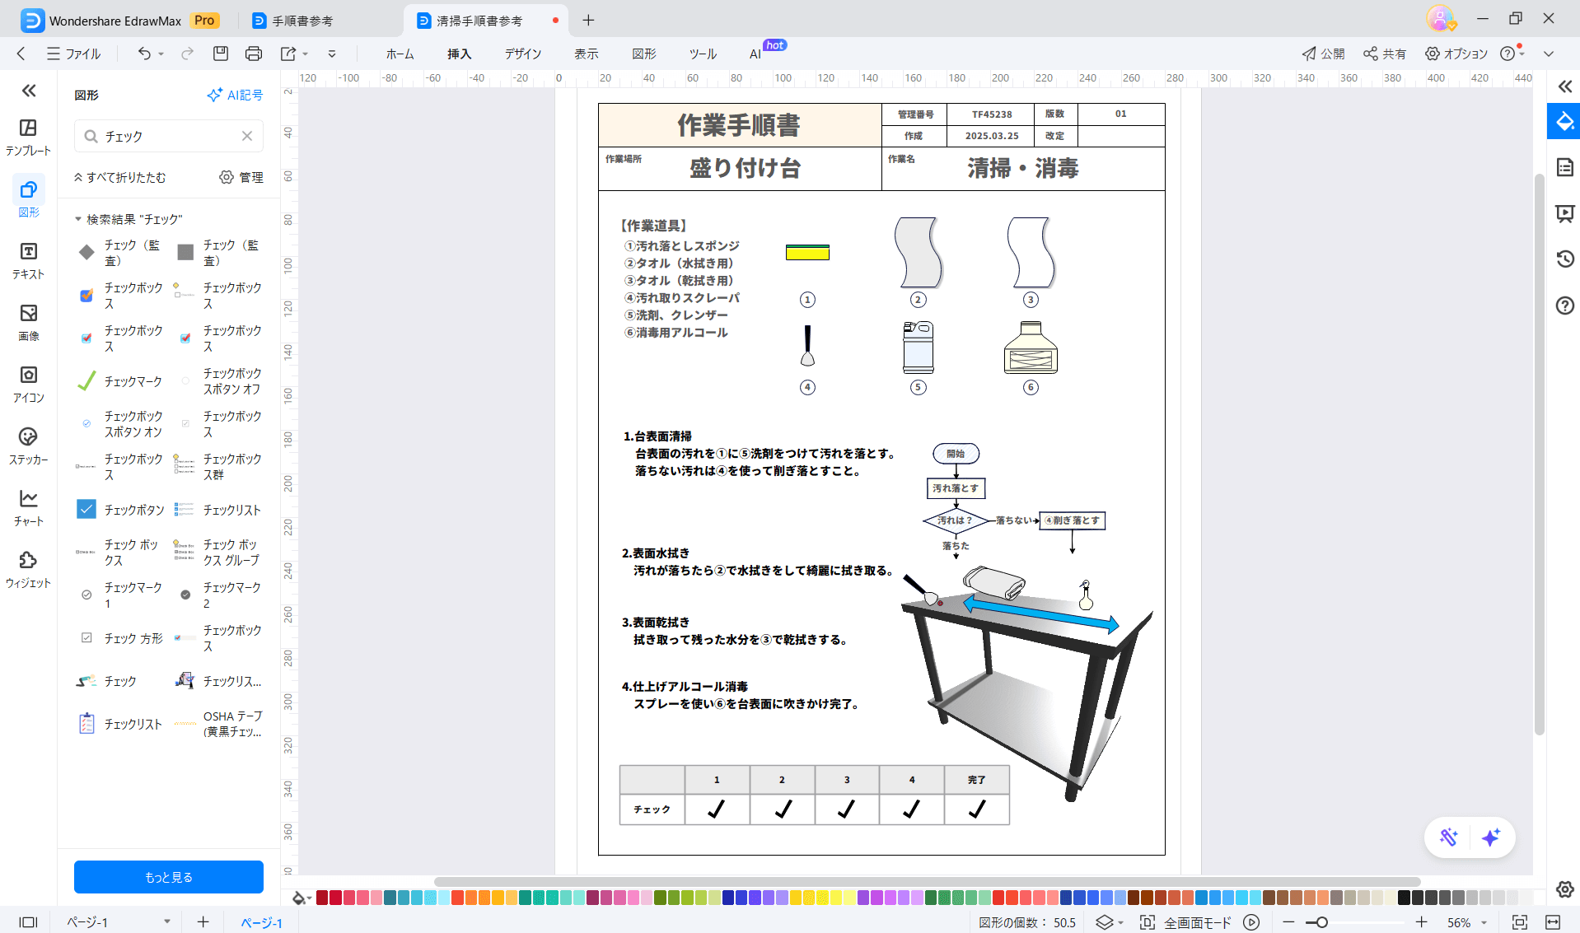This screenshot has height=933, width=1580.
Task: Open the zoom level 56% dropdown
Action: [x=1484, y=922]
